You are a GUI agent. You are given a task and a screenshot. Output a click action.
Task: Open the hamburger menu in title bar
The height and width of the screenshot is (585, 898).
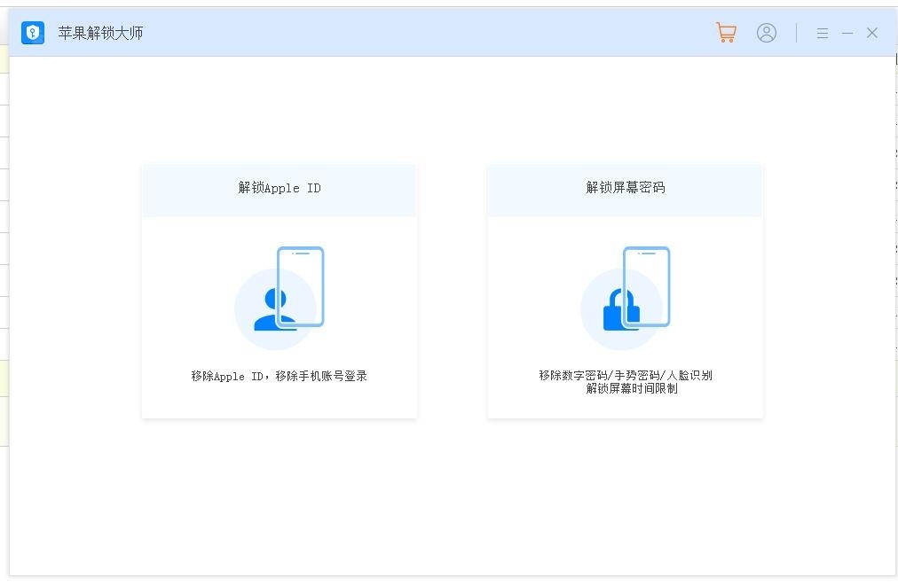(x=823, y=33)
